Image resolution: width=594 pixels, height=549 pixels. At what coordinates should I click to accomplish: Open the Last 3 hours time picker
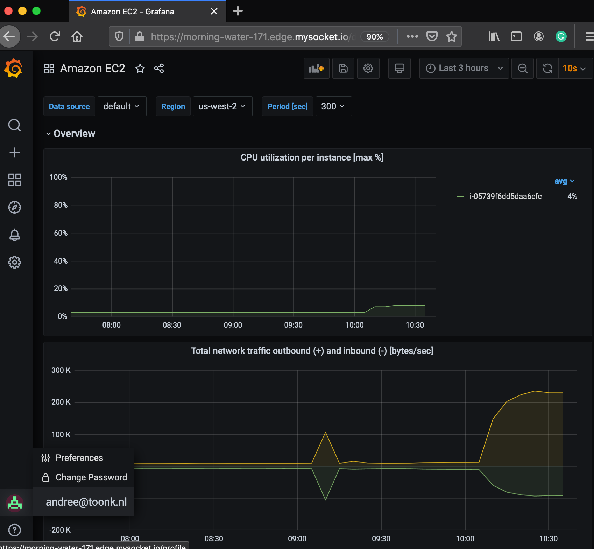464,68
